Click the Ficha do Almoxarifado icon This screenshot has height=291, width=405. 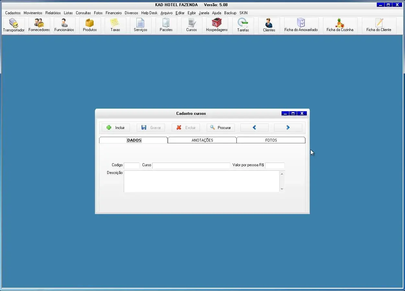click(301, 25)
